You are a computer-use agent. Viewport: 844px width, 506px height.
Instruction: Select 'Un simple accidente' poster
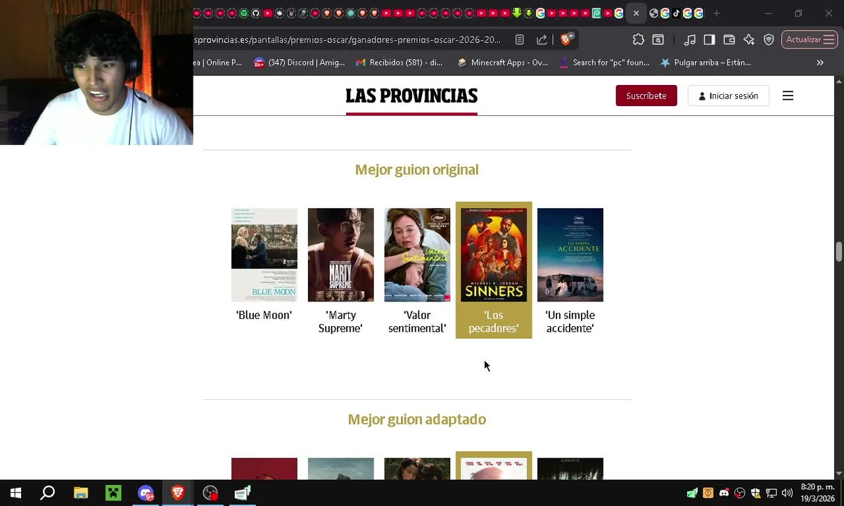click(x=570, y=254)
